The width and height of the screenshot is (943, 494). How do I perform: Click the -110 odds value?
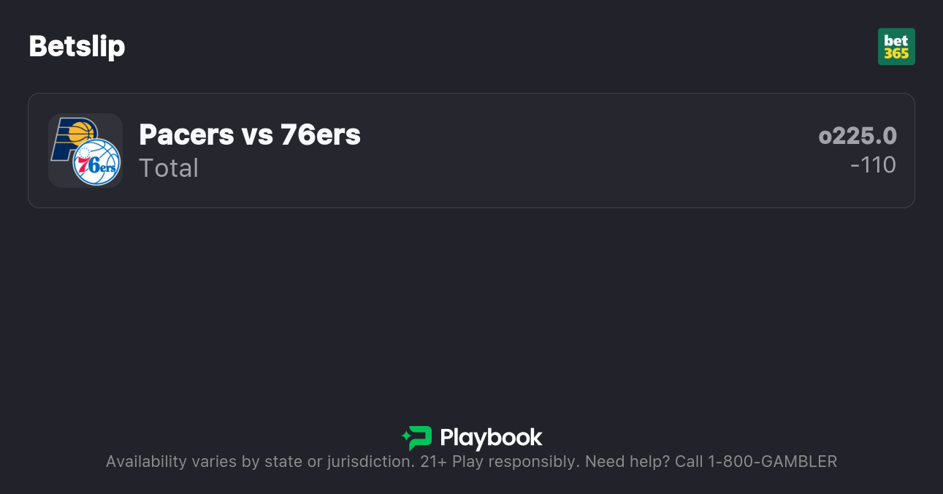[x=873, y=165]
